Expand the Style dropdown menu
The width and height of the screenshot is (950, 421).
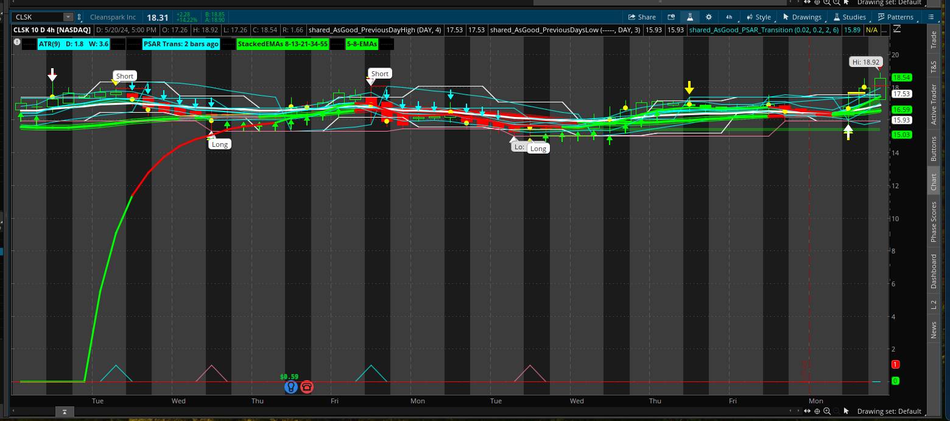[758, 17]
